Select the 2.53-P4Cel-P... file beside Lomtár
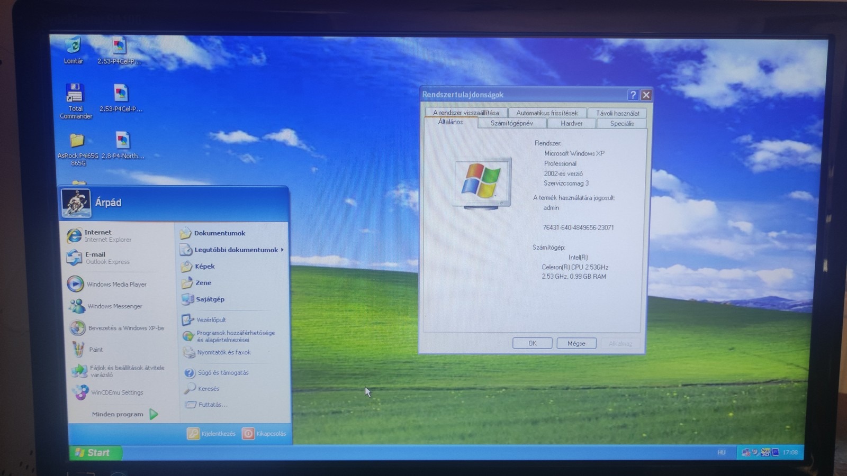Image resolution: width=847 pixels, height=476 pixels. tap(119, 51)
